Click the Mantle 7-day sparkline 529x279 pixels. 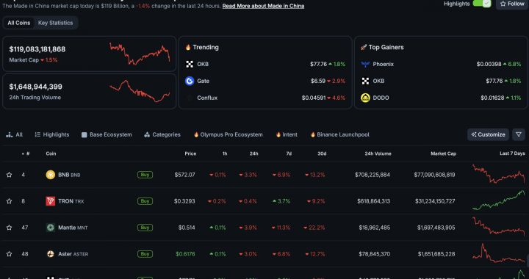(x=499, y=226)
